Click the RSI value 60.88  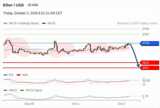tap(146, 80)
